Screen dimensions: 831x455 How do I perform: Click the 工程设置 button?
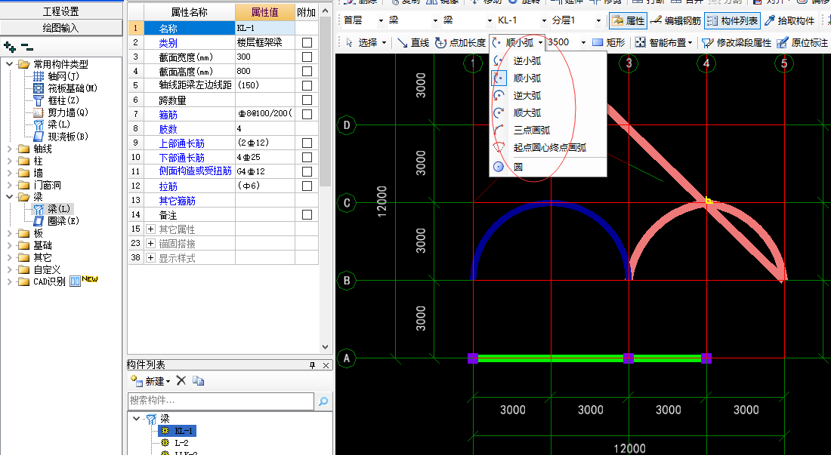coord(61,11)
